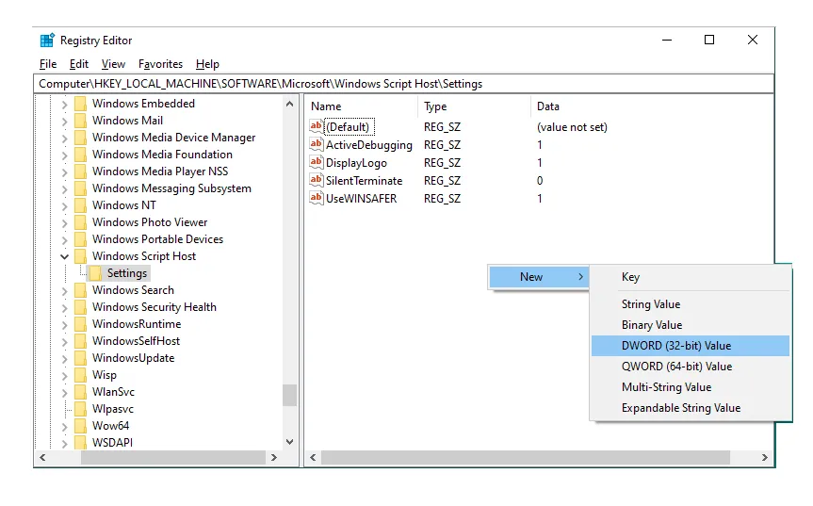Screen dimensions: 813x506
Task: Choose Multi-String Value from the submenu
Action: click(691, 387)
